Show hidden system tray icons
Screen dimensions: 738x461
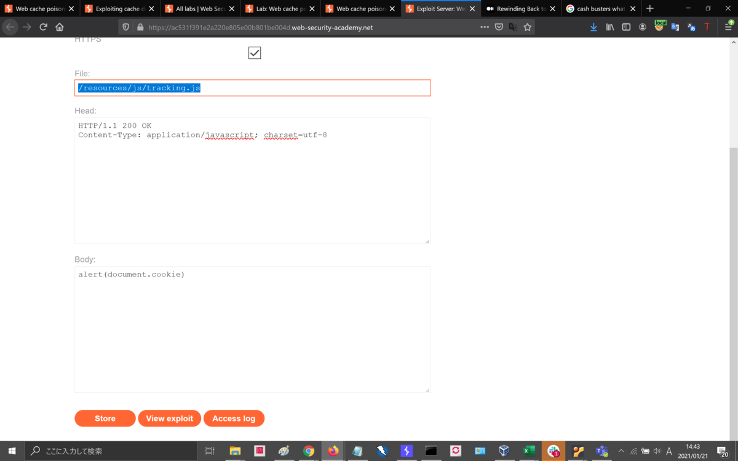(x=621, y=451)
